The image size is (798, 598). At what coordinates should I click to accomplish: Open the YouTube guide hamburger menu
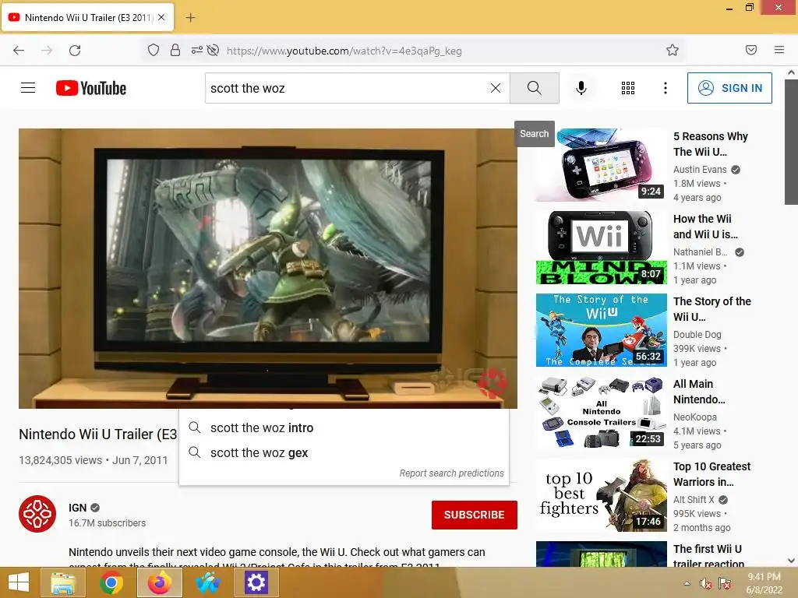[x=28, y=88]
